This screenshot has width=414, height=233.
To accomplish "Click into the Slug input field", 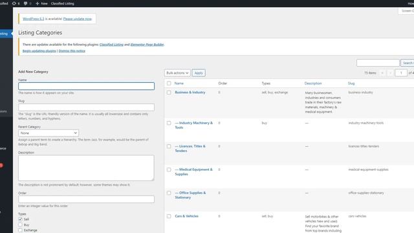I will pos(86,107).
